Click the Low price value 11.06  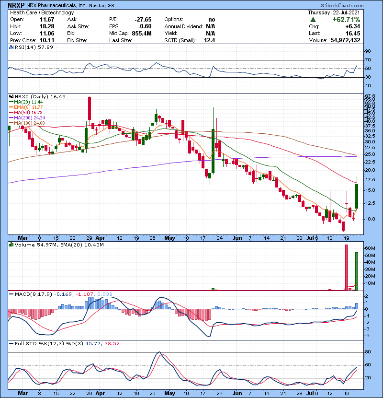pos(47,33)
